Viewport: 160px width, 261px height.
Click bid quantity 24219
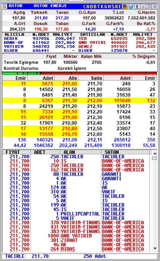click(x=46, y=106)
